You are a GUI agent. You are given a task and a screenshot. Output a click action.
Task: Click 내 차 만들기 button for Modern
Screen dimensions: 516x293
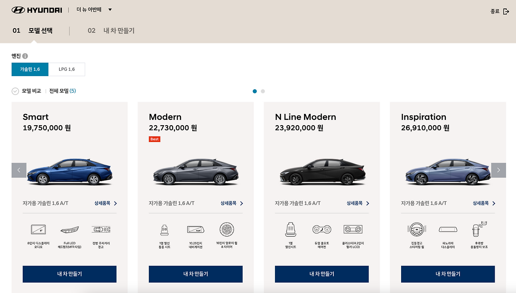[196, 274]
